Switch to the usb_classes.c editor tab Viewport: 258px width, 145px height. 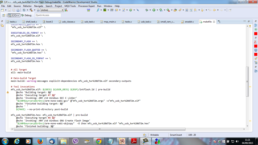tap(67, 22)
